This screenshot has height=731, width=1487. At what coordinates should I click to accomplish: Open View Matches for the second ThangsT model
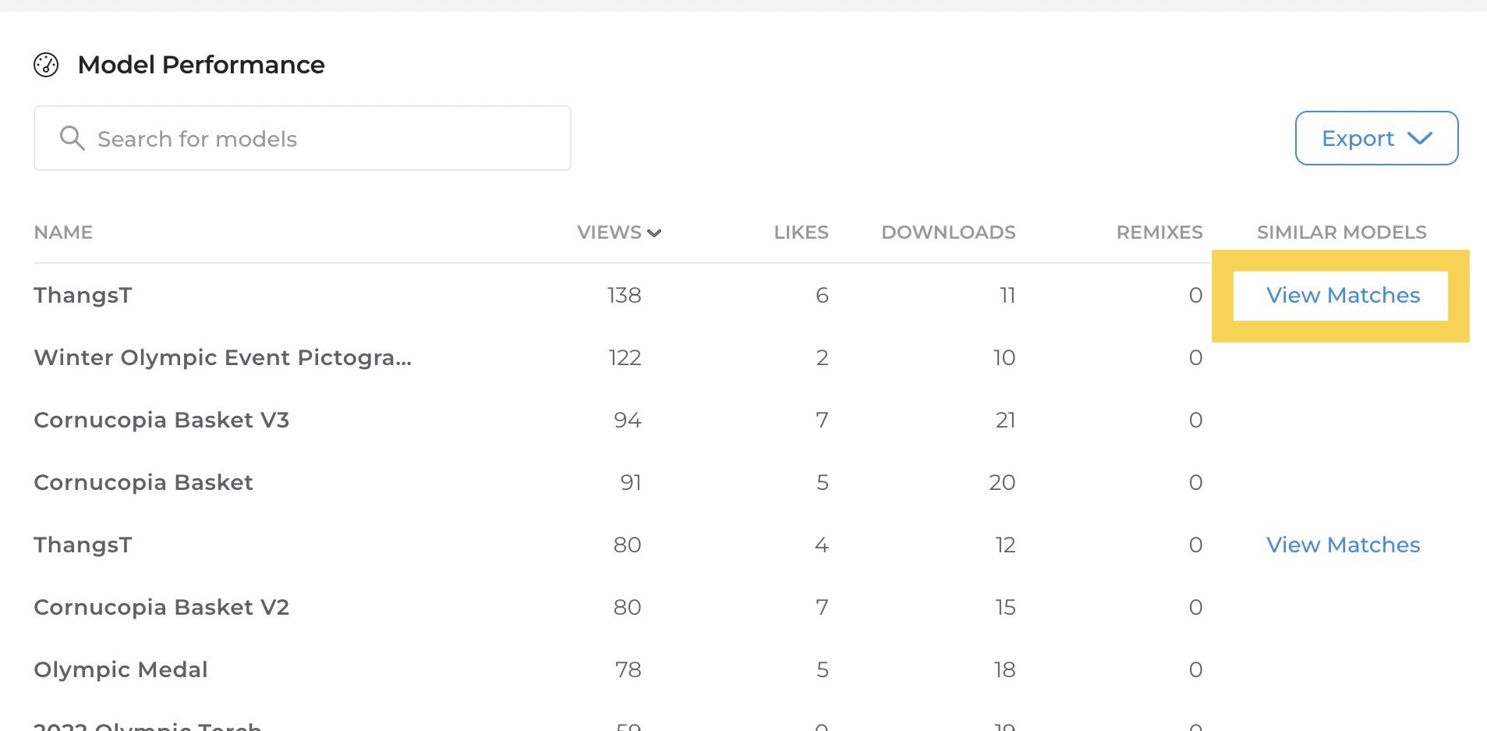(1342, 545)
